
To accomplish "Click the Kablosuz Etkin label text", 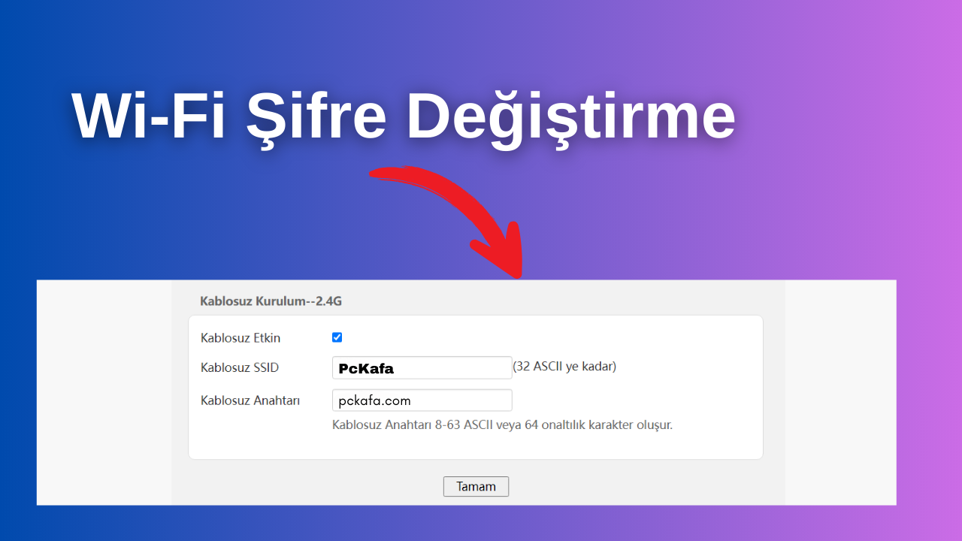I will [x=240, y=338].
